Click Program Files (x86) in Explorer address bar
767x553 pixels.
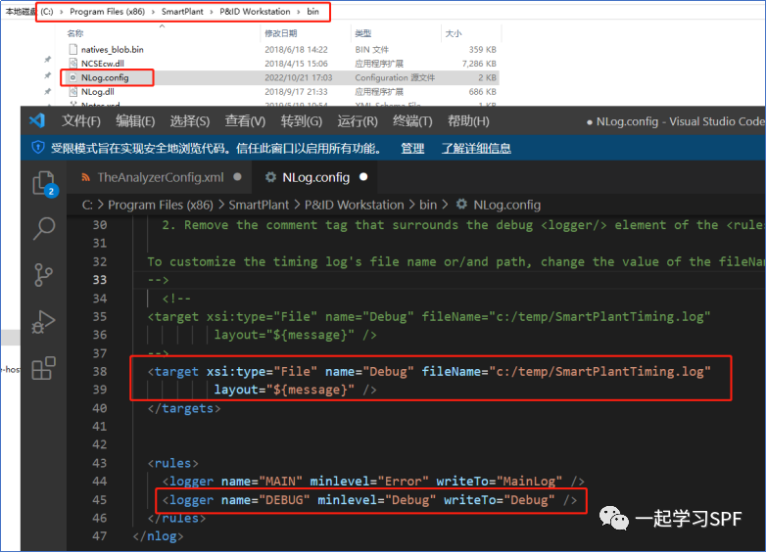tap(107, 11)
